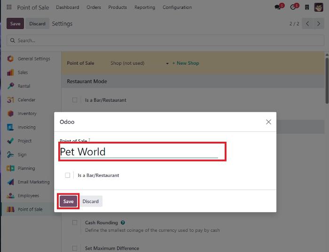Click the Cash Rounding help icon

click(x=123, y=223)
